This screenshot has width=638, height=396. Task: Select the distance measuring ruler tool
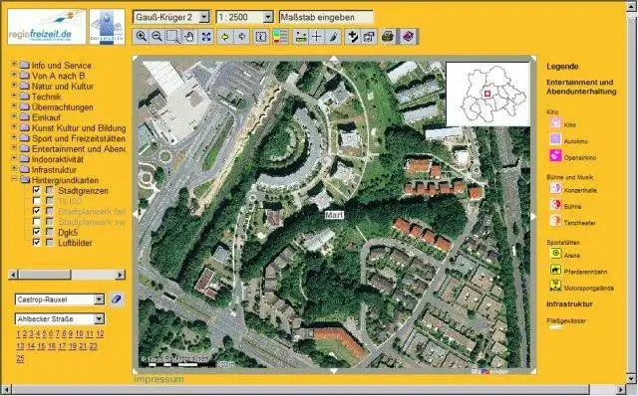point(300,37)
